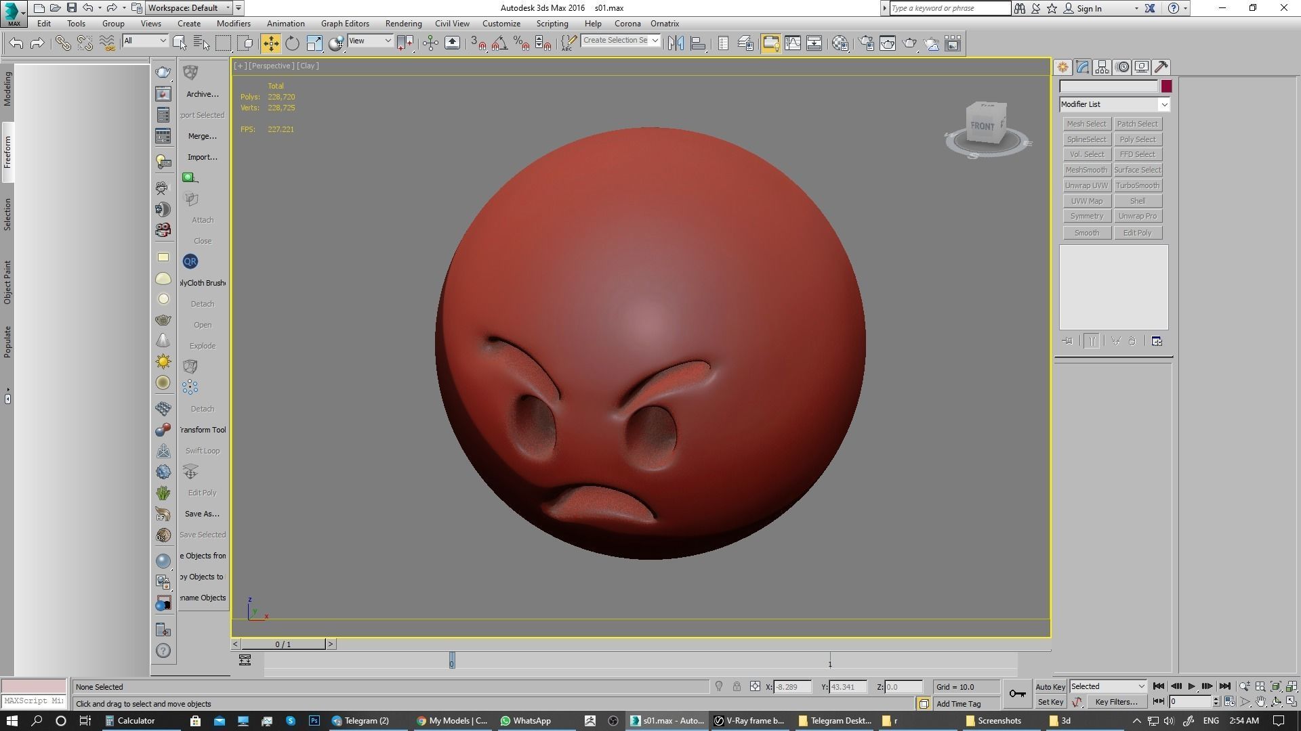Viewport: 1301px width, 731px height.
Task: Activate the Select and Move tool
Action: point(270,43)
